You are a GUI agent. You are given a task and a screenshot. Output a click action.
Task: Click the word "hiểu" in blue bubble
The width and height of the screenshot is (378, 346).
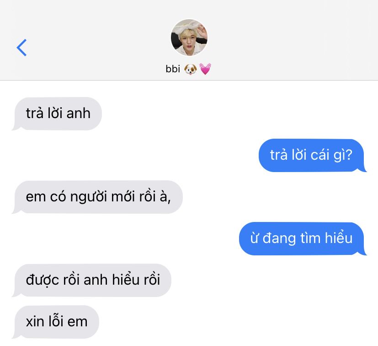point(339,238)
